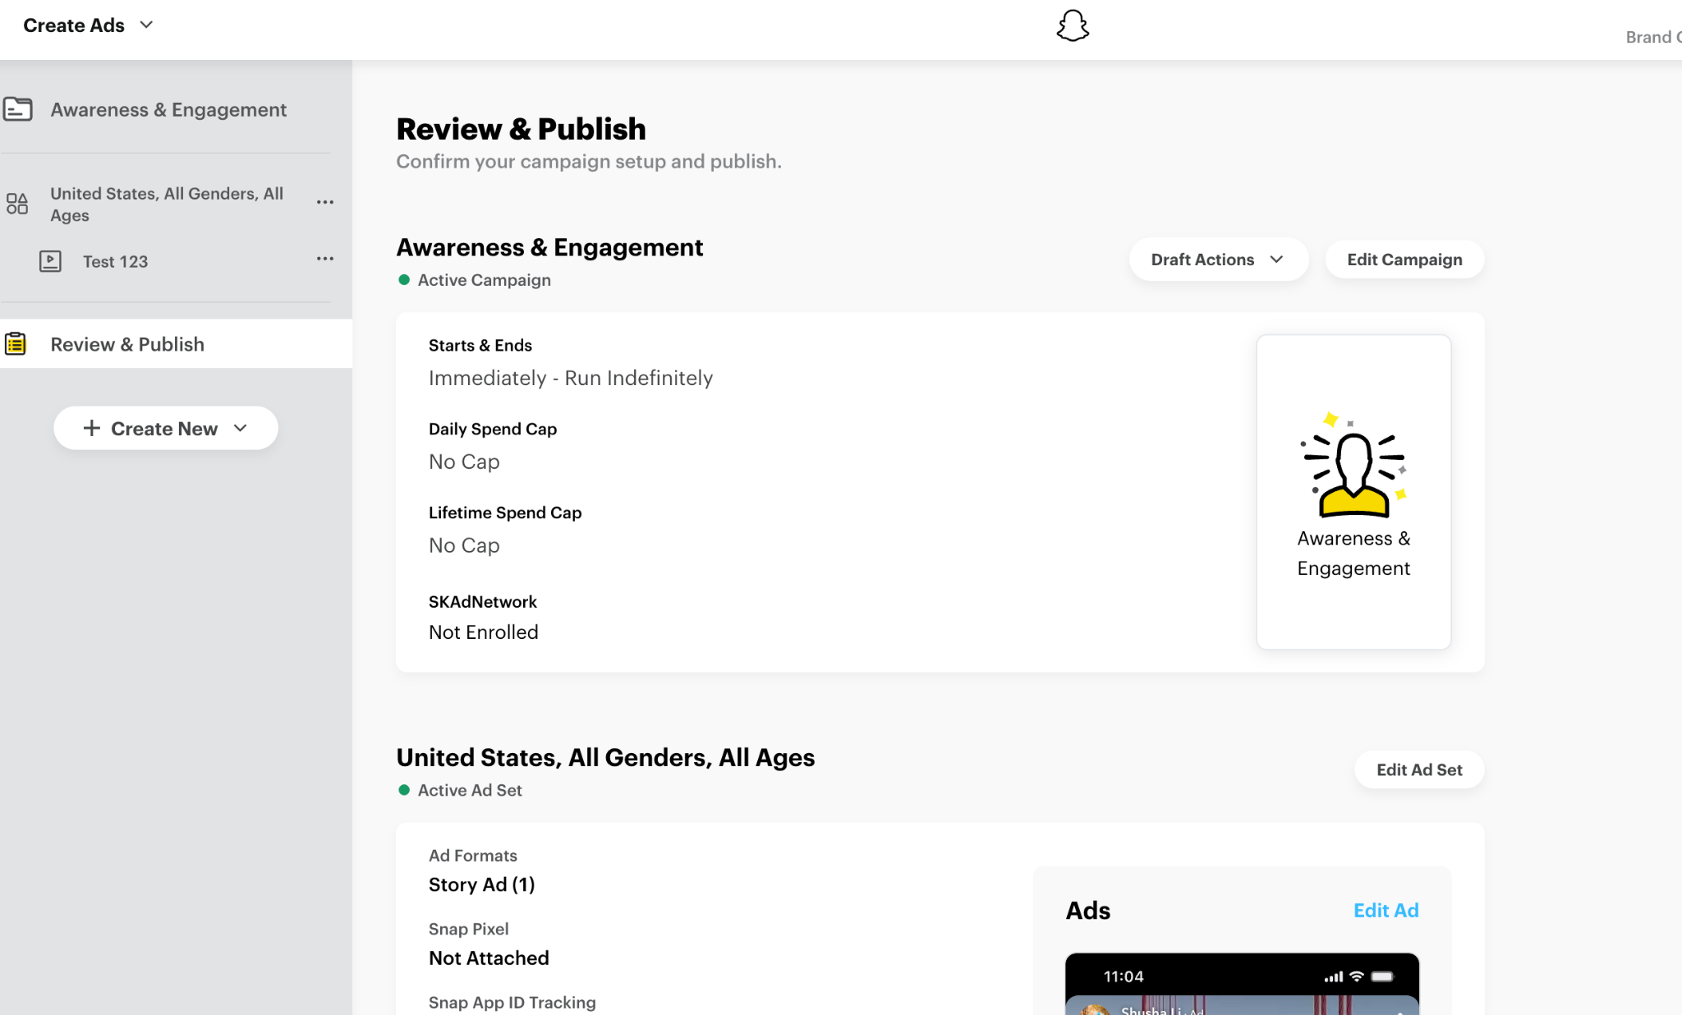Click the Daily Spend Cap No Cap value

coord(464,462)
